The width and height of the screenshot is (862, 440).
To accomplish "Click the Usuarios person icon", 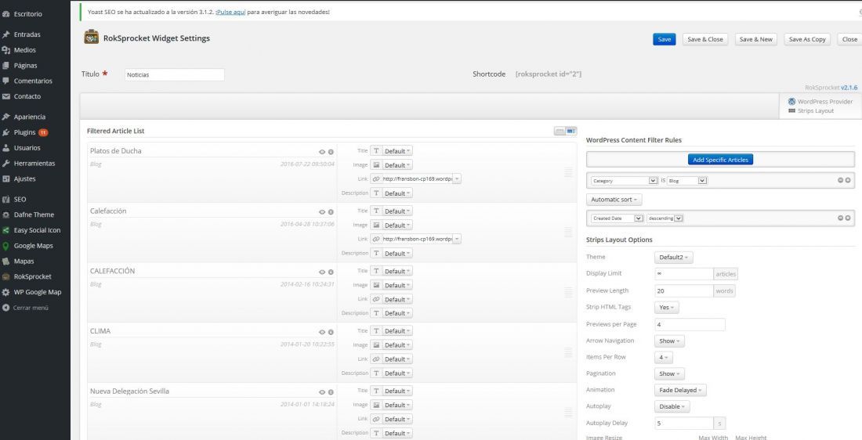I will pos(6,148).
